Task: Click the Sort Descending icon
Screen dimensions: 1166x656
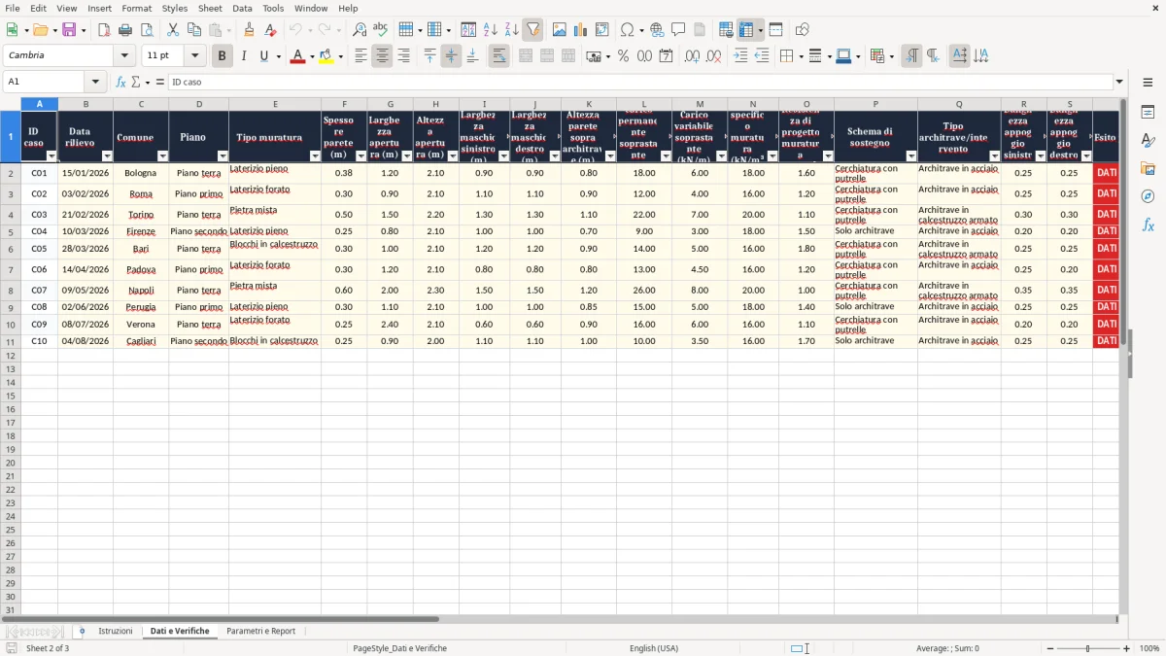Action: click(512, 30)
